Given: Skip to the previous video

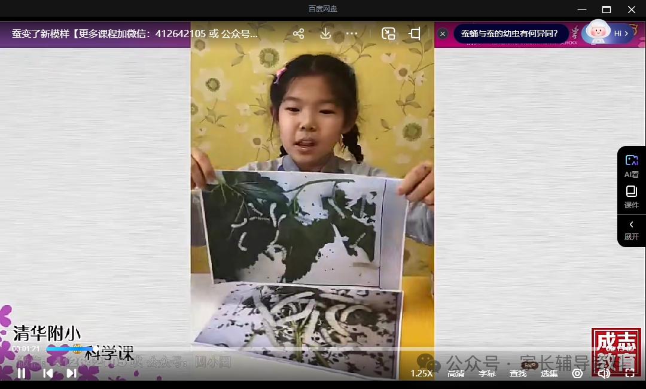Looking at the screenshot, I should point(48,373).
